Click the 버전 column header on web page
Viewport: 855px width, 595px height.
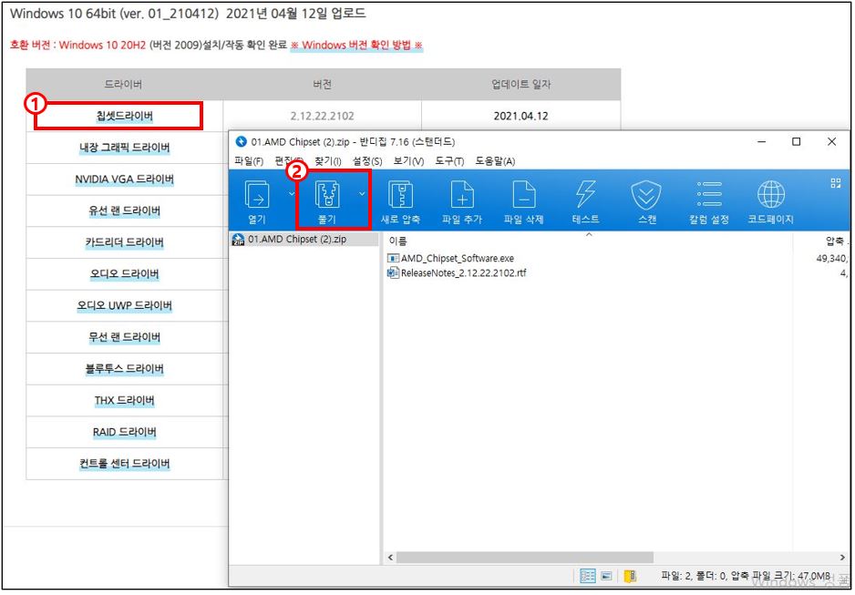pos(323,85)
